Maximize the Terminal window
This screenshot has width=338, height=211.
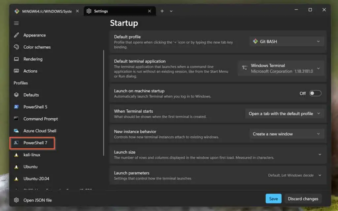click(310, 10)
